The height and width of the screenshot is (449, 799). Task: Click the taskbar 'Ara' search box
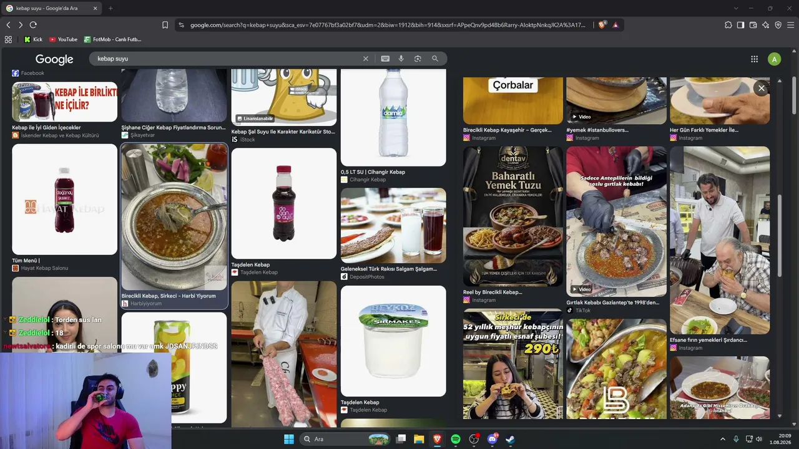(345, 439)
